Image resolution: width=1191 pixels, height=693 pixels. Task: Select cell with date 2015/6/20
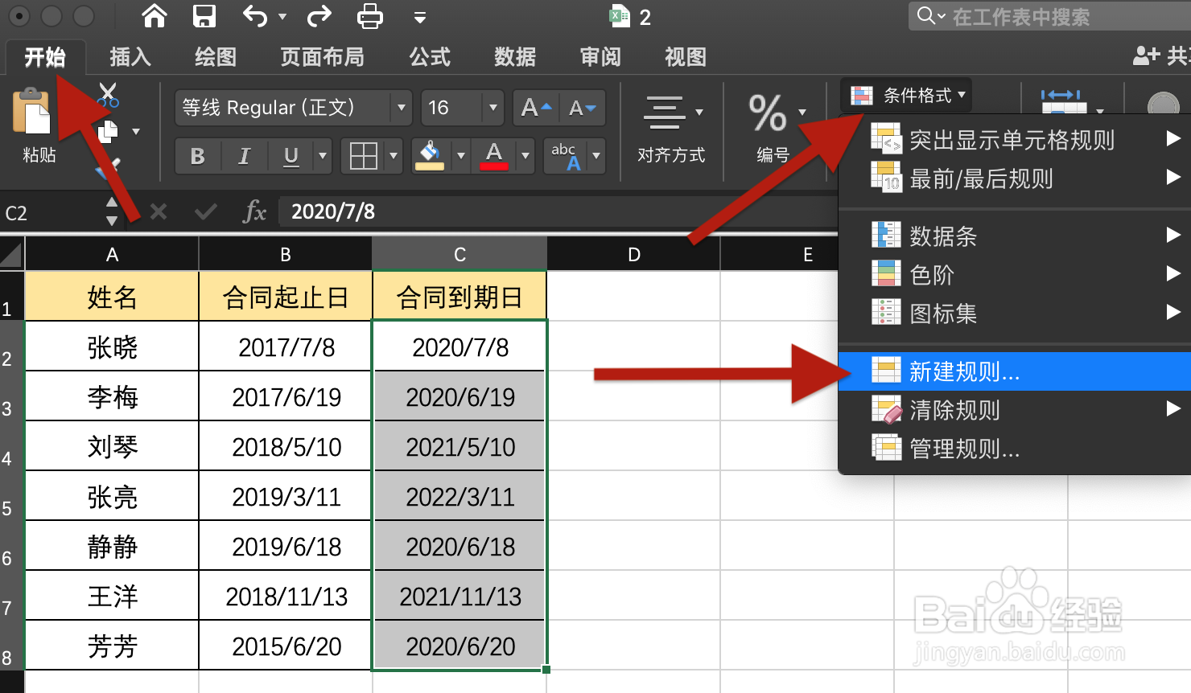coord(286,646)
